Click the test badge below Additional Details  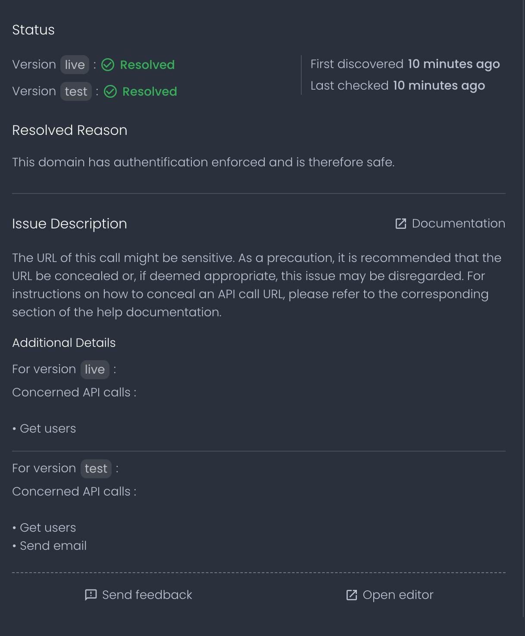tap(96, 469)
